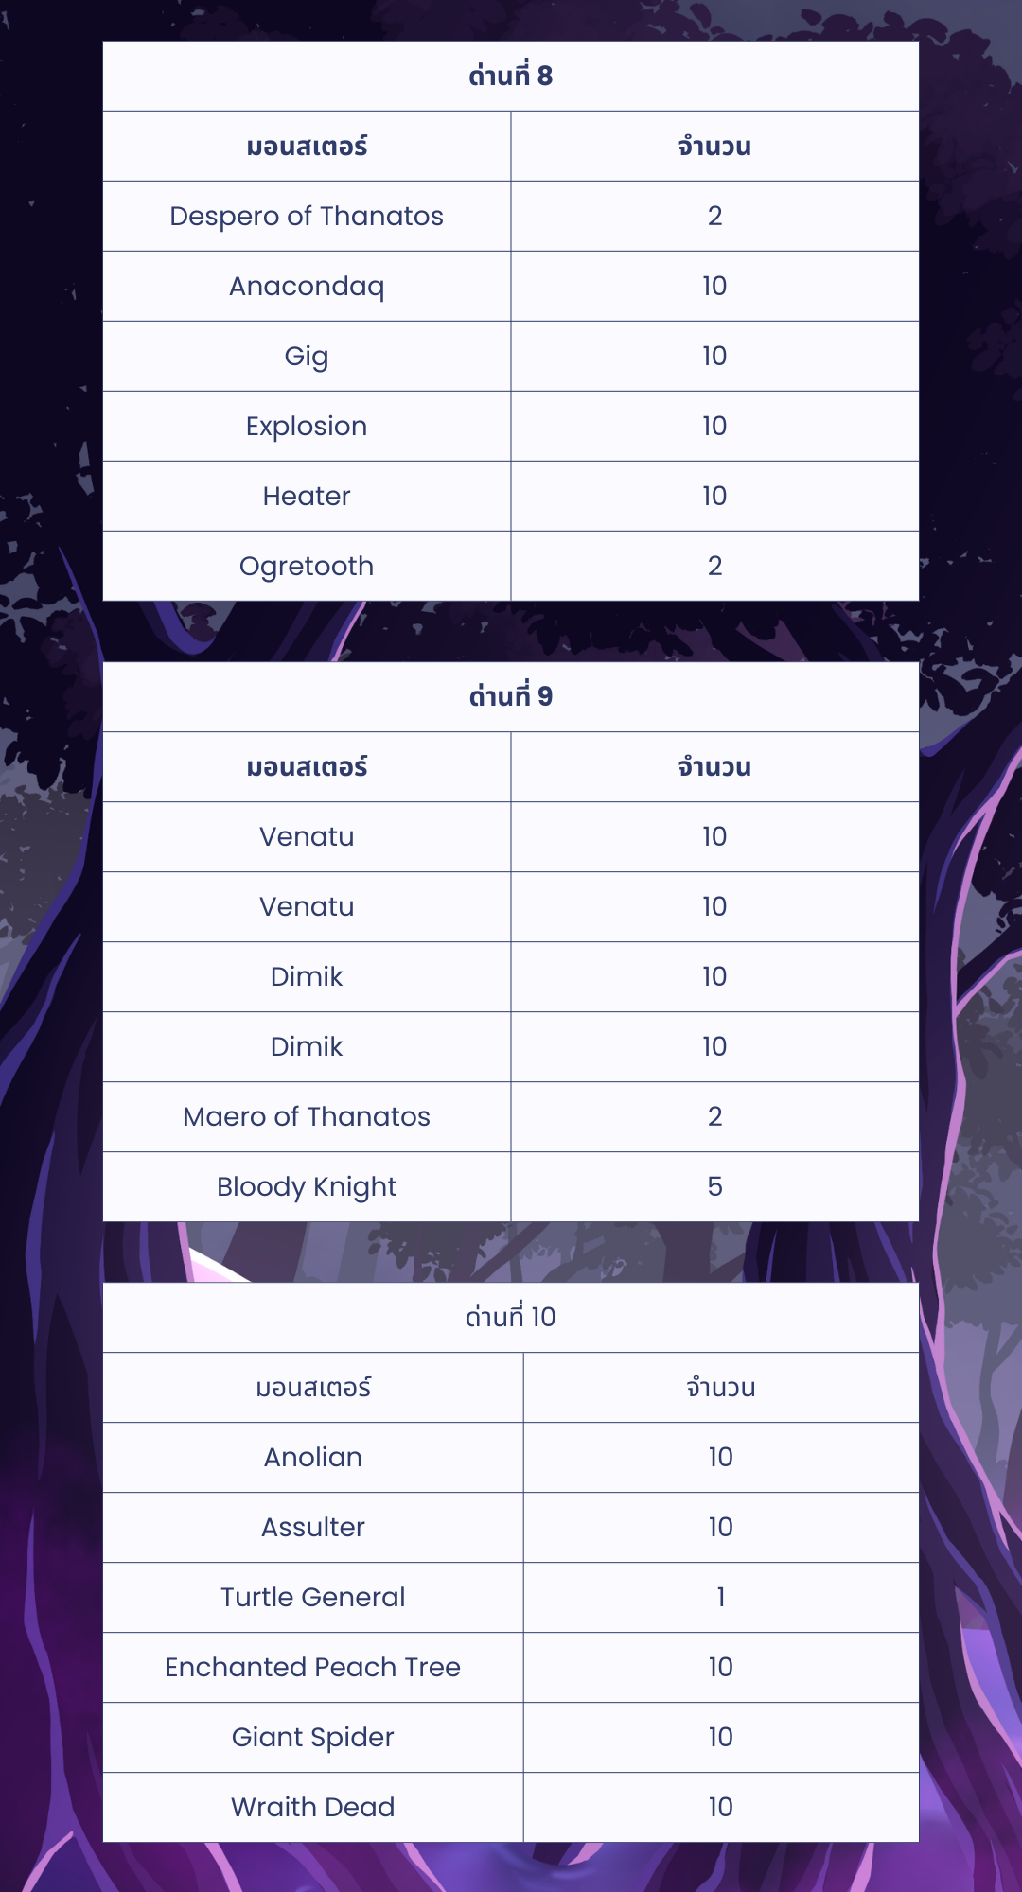Select the Heater monster cell
The height and width of the screenshot is (1892, 1022).
[307, 496]
